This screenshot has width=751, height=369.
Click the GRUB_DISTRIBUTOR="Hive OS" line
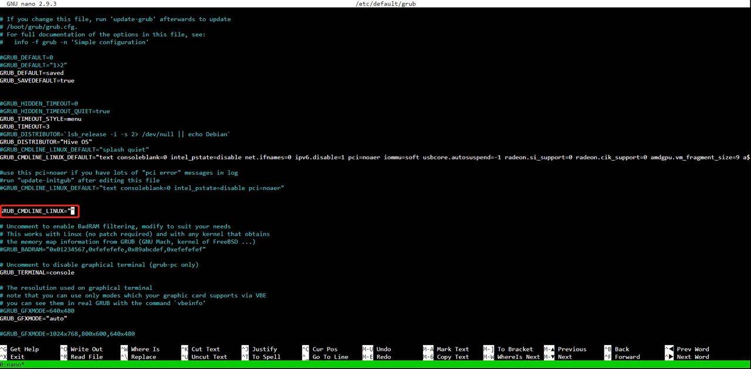[46, 142]
